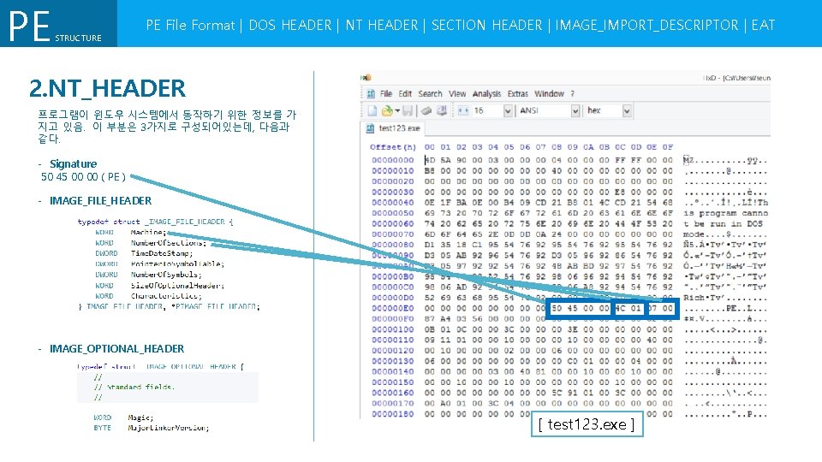Click the 'Signature' heading
Image resolution: width=822 pixels, height=462 pixels.
(x=73, y=164)
